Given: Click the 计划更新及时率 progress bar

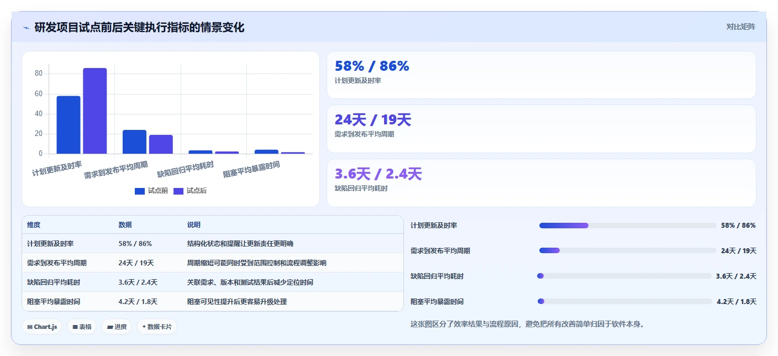Looking at the screenshot, I should pyautogui.click(x=628, y=226).
